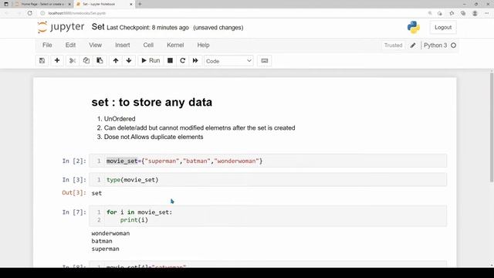Open the Help menu

[x=203, y=45]
